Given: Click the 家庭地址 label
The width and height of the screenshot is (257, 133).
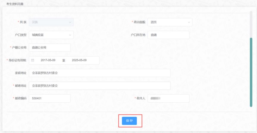Looking at the screenshot, I should pos(21,73).
